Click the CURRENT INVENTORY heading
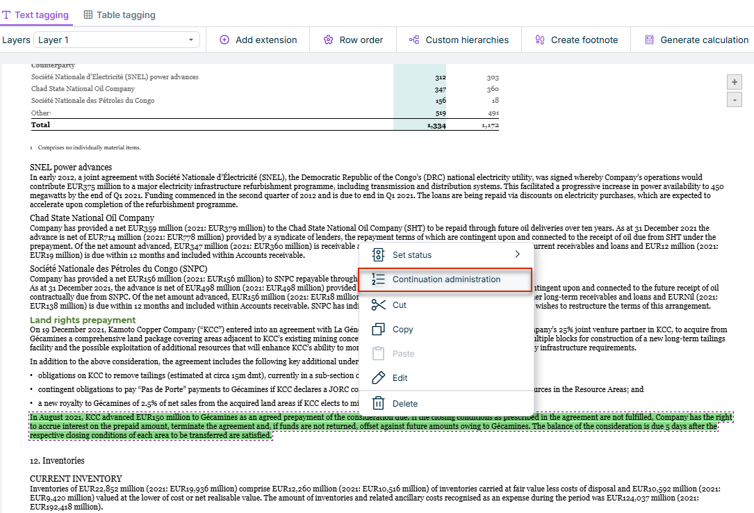The image size is (754, 513). point(76,479)
